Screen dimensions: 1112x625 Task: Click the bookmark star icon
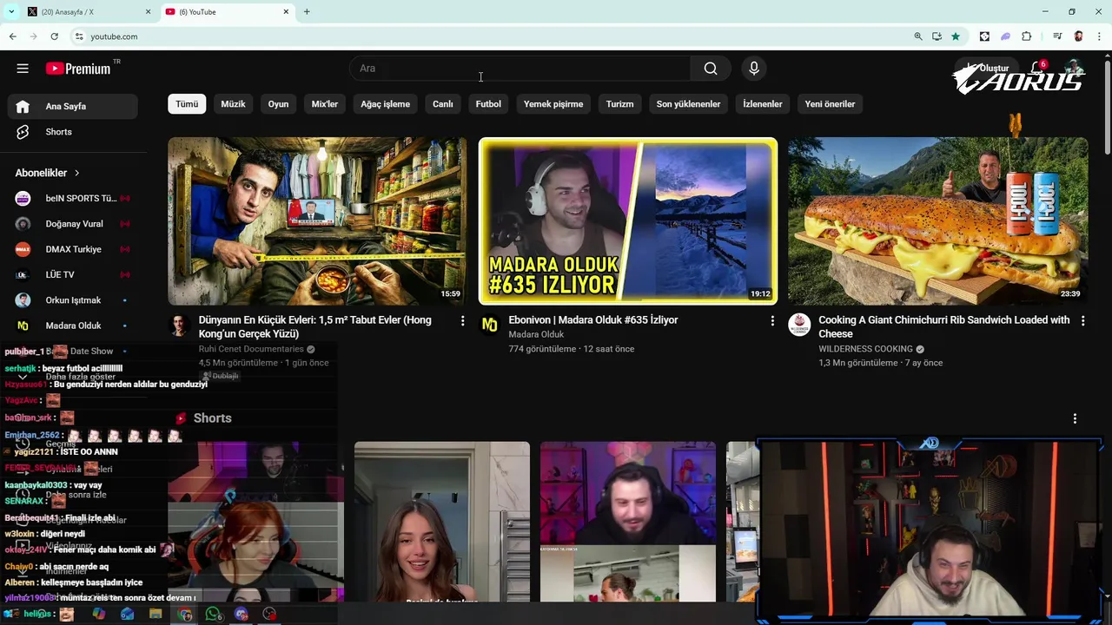[x=956, y=36]
